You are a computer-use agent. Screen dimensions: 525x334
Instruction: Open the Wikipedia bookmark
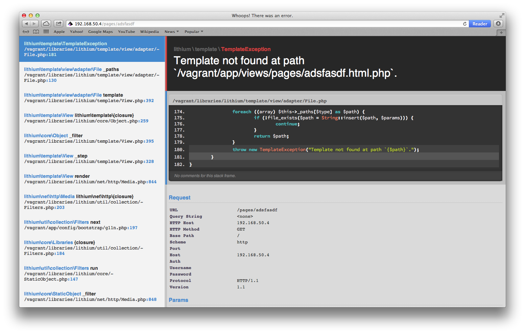(149, 32)
